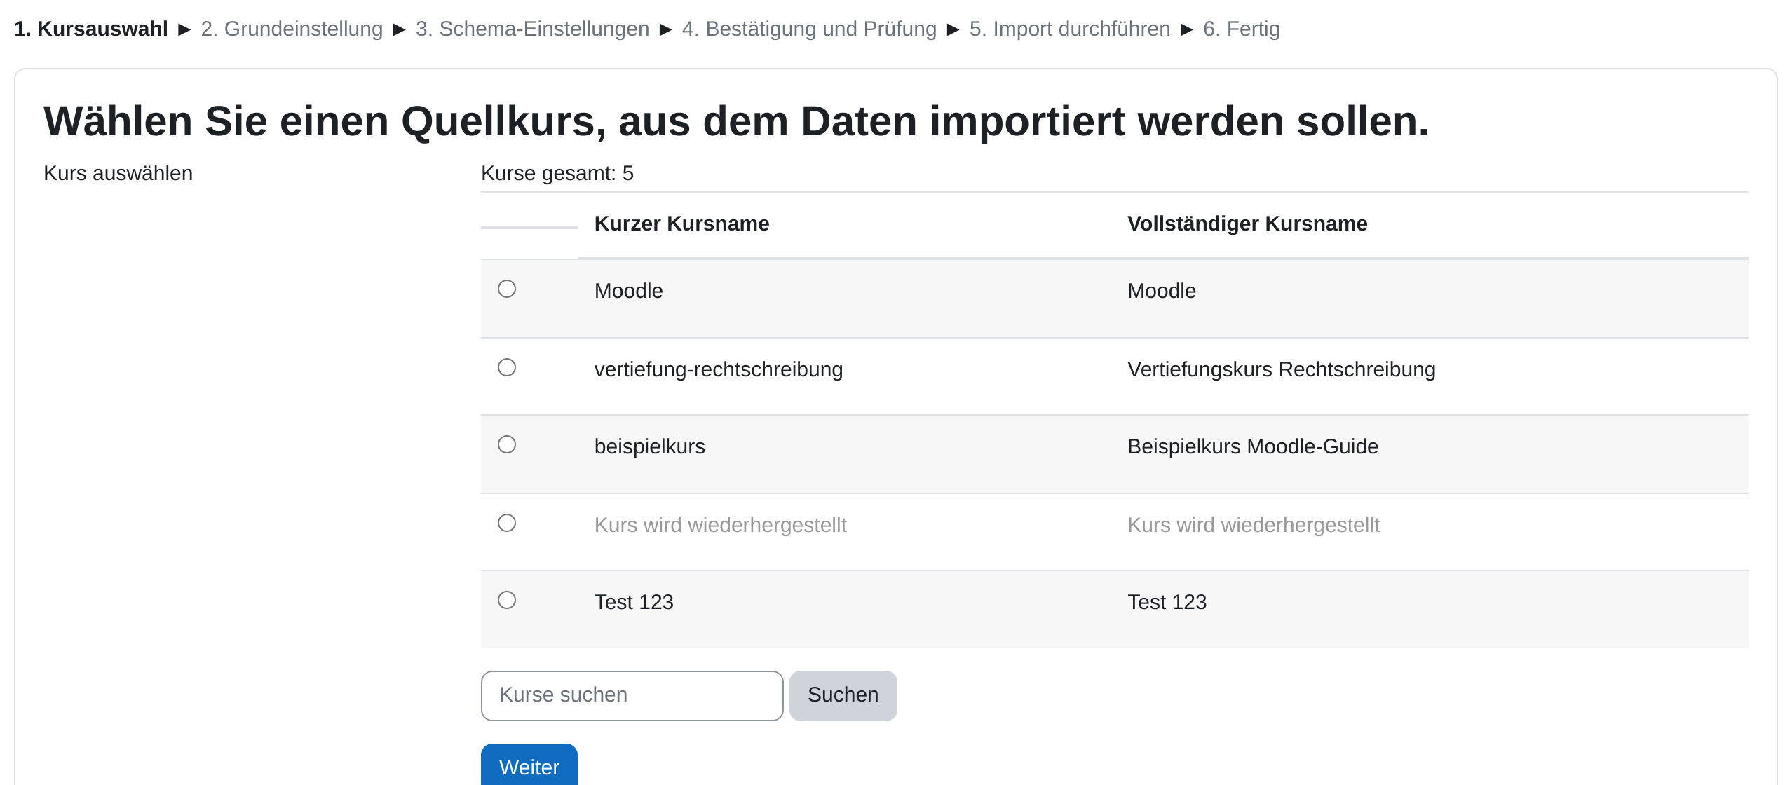
Task: Click the 'Test 123' short course name cell
Action: [634, 602]
